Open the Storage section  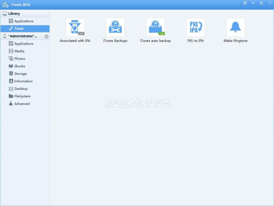point(25,74)
